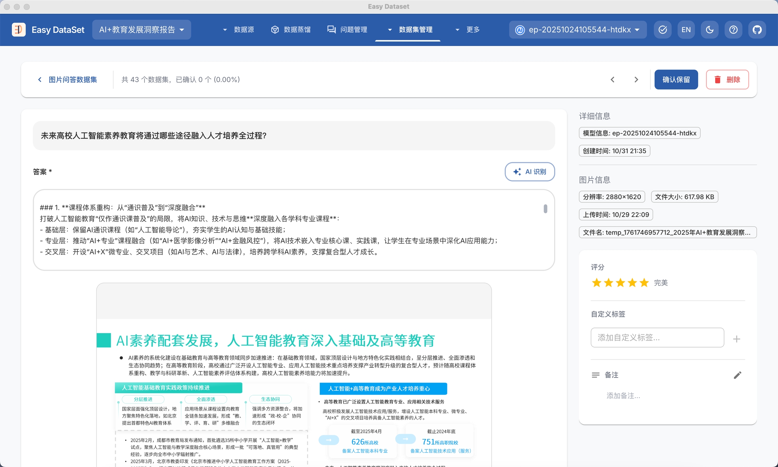
Task: Click the AI 识别 button
Action: pos(529,172)
